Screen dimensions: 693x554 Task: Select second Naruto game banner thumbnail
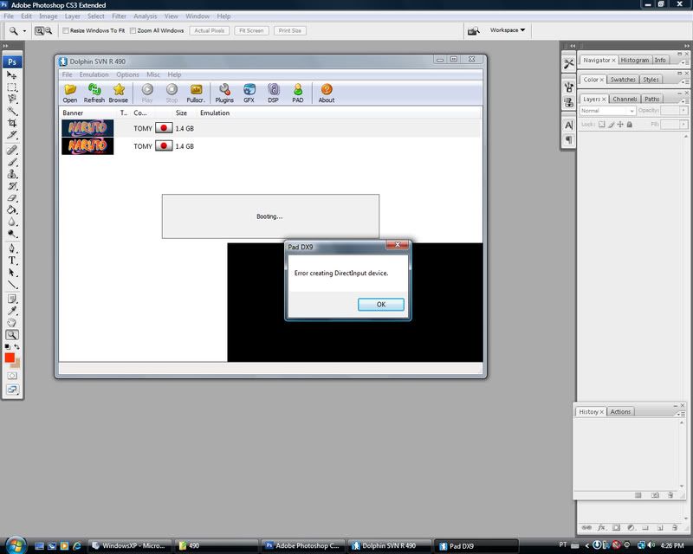point(87,146)
